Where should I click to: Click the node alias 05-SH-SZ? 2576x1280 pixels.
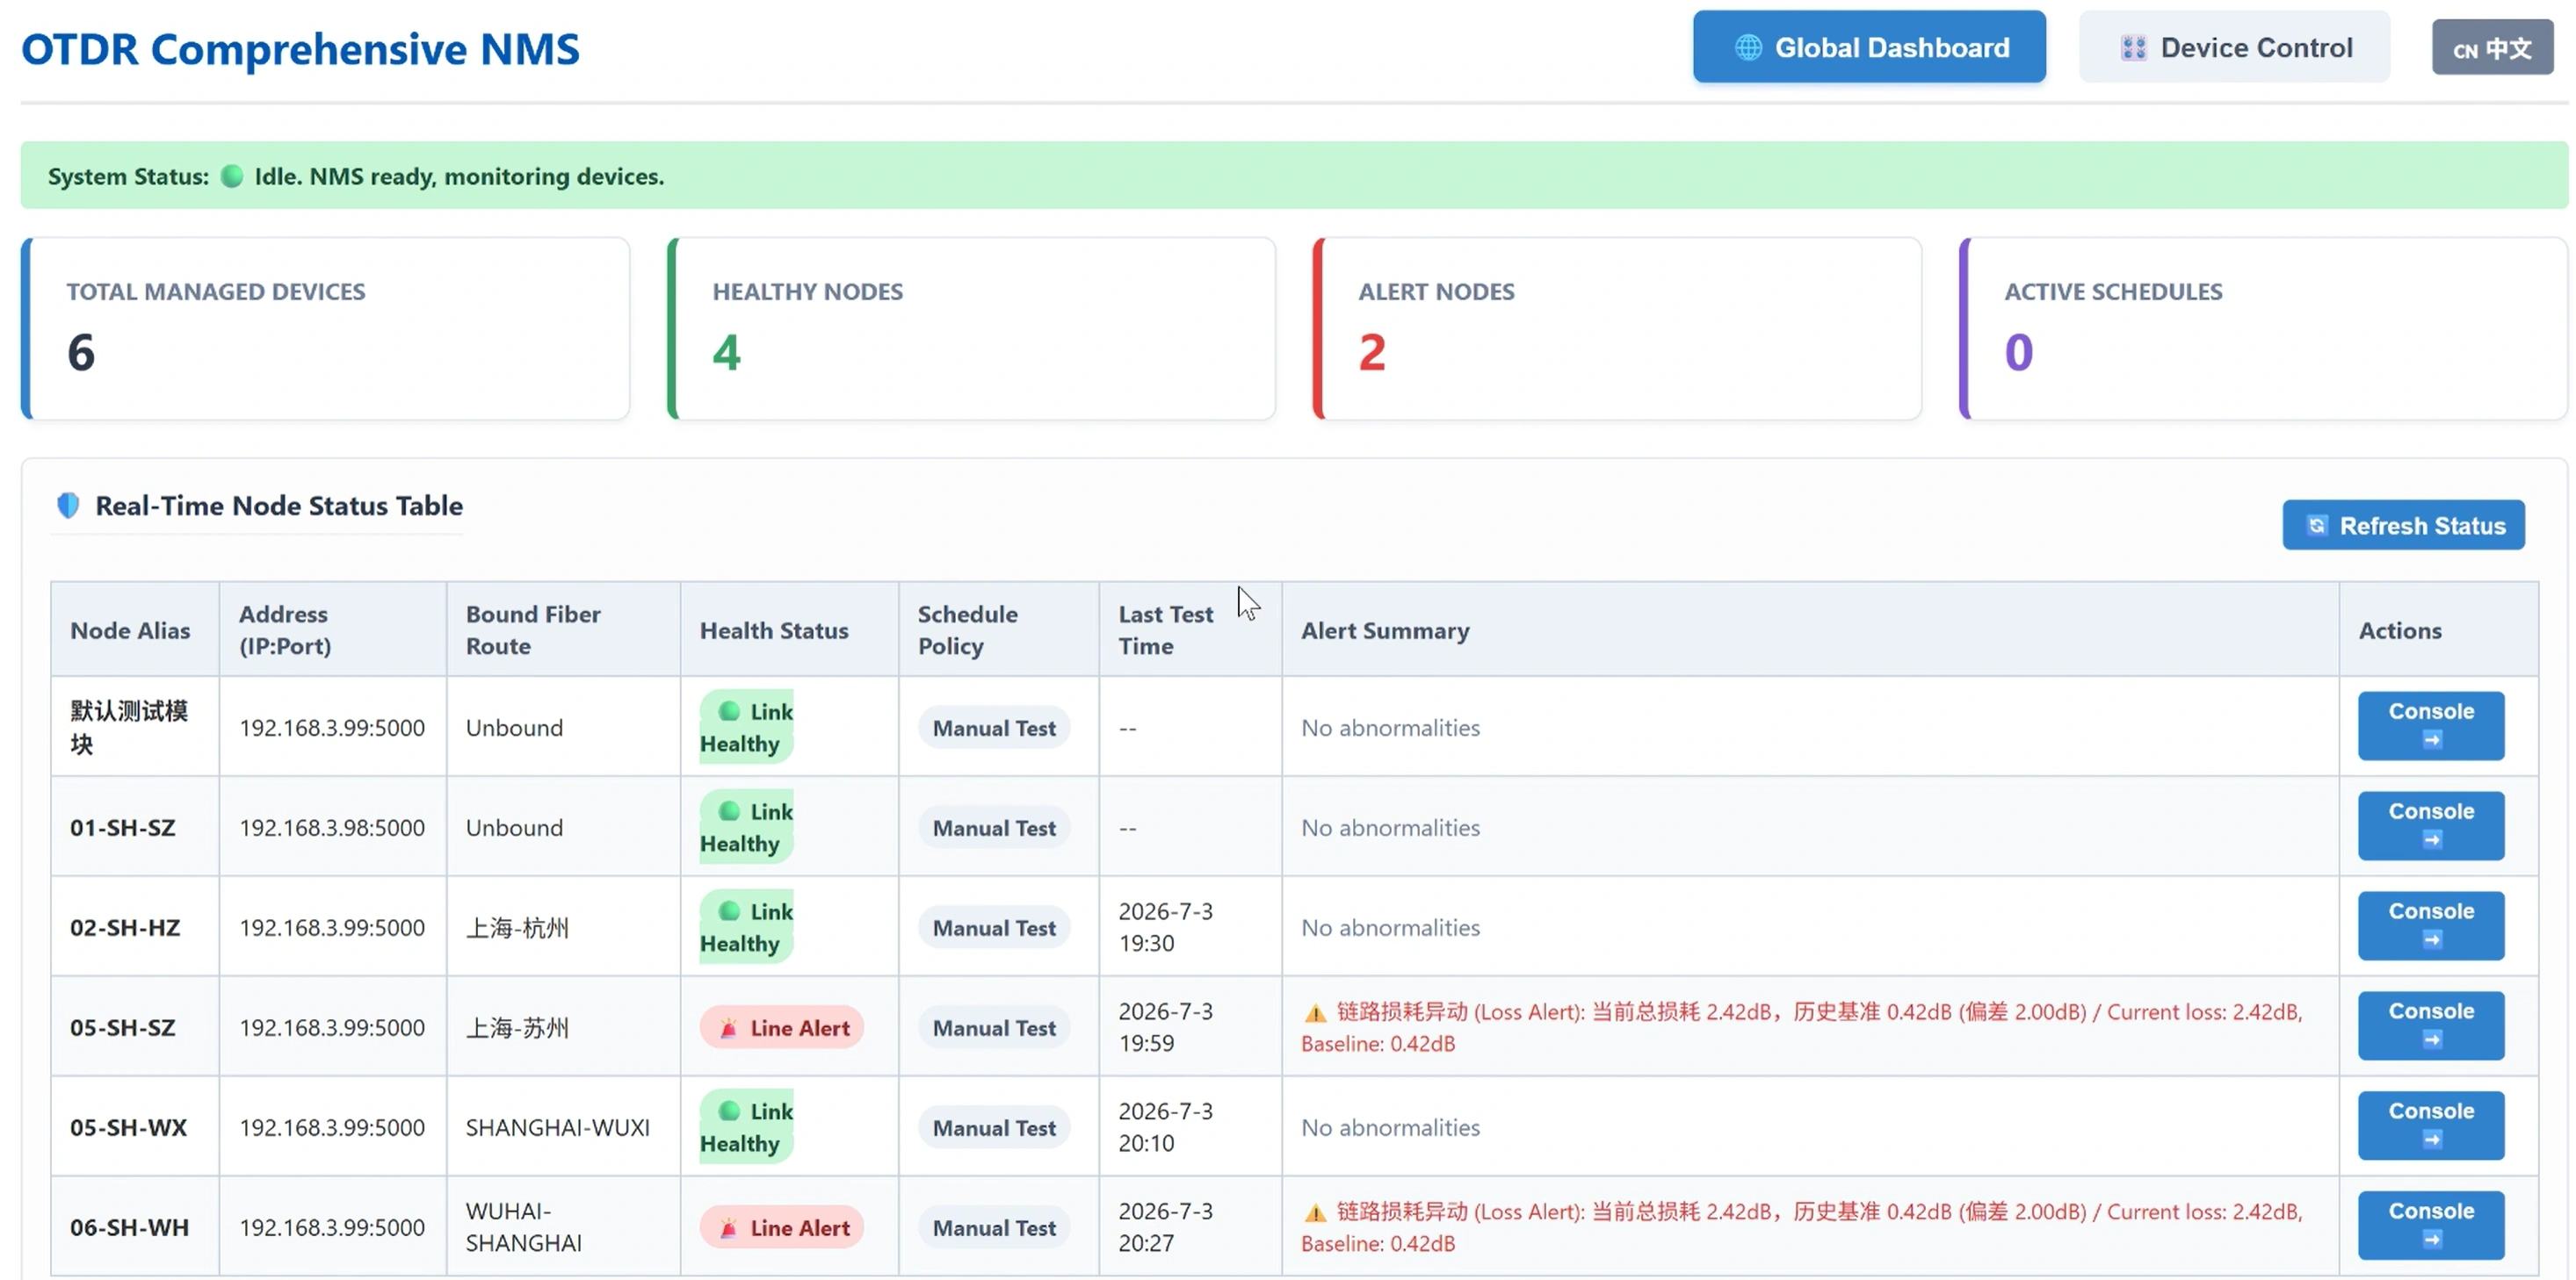point(123,1027)
